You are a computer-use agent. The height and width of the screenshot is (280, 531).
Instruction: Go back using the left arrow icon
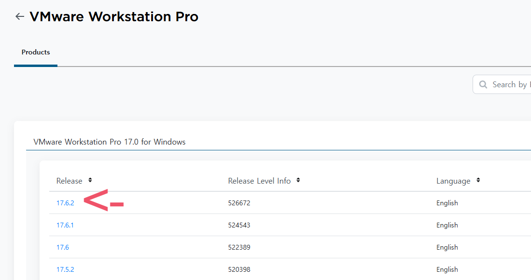20,16
